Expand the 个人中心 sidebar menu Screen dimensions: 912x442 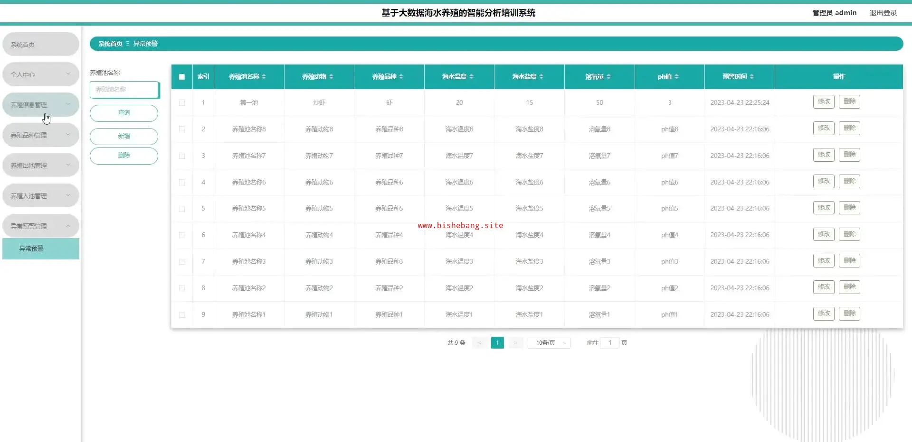click(x=41, y=74)
